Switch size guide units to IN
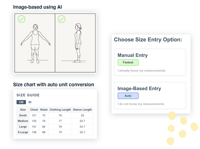Viewport: 200px width, 149px height. pyautogui.click(x=30, y=102)
